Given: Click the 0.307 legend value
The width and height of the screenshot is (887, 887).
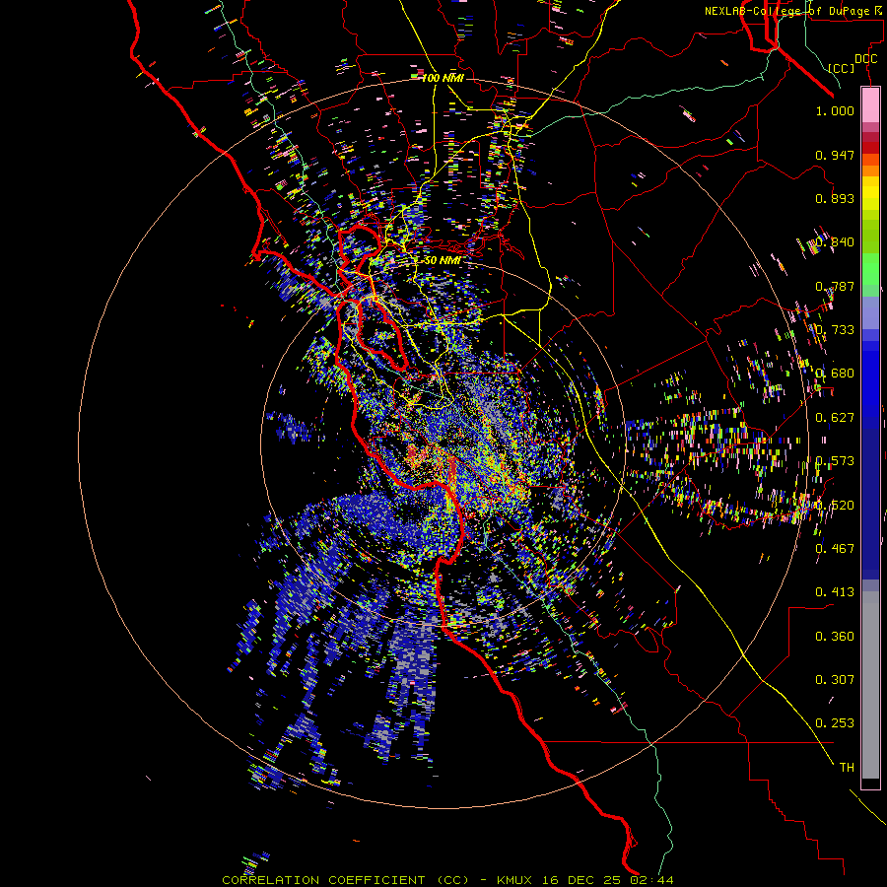Looking at the screenshot, I should [x=835, y=680].
